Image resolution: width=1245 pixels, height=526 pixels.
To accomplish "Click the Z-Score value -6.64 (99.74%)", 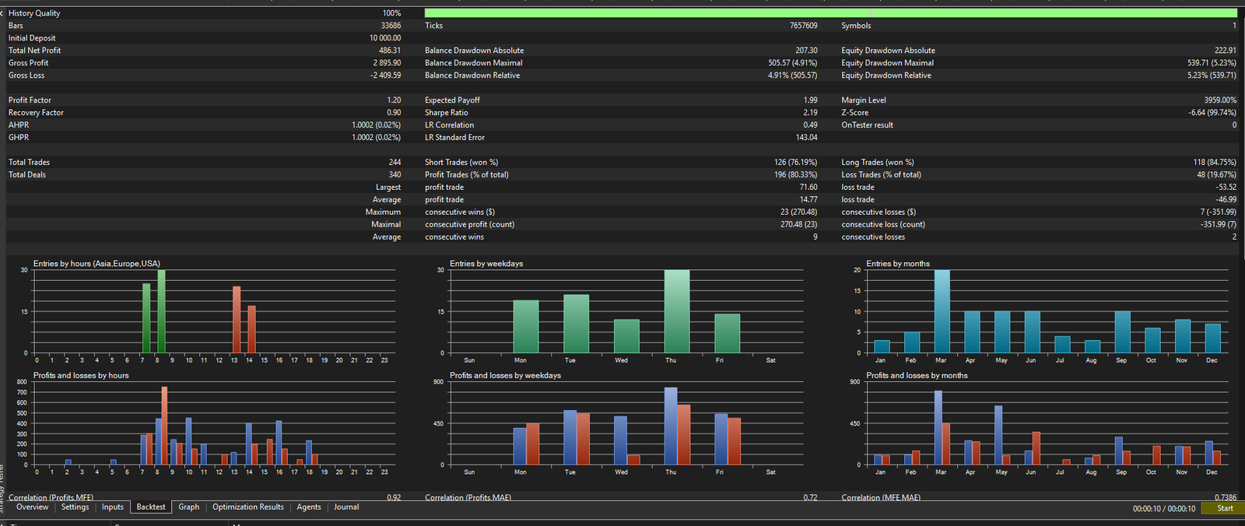I will pos(1212,113).
